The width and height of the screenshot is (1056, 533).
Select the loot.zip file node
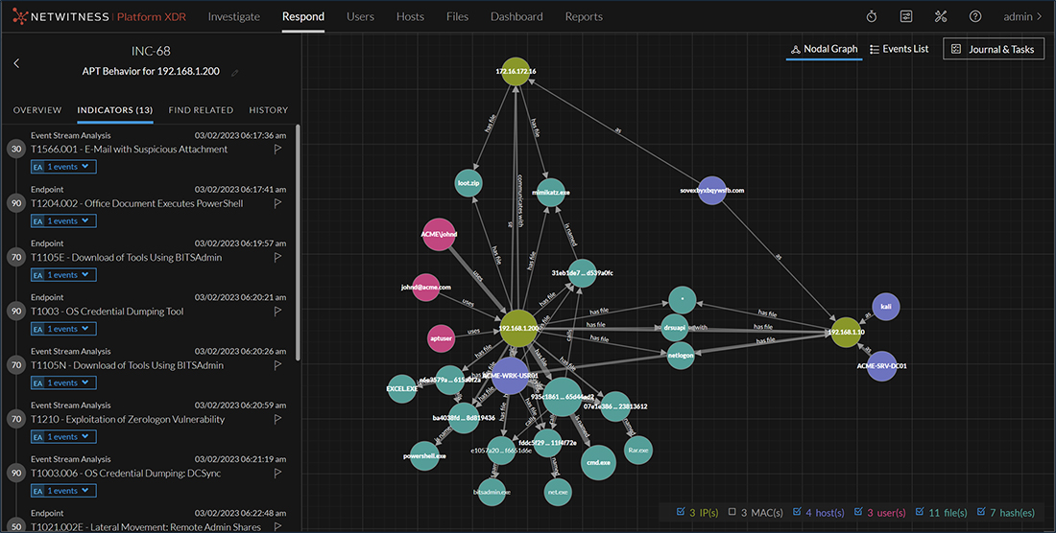click(x=468, y=183)
